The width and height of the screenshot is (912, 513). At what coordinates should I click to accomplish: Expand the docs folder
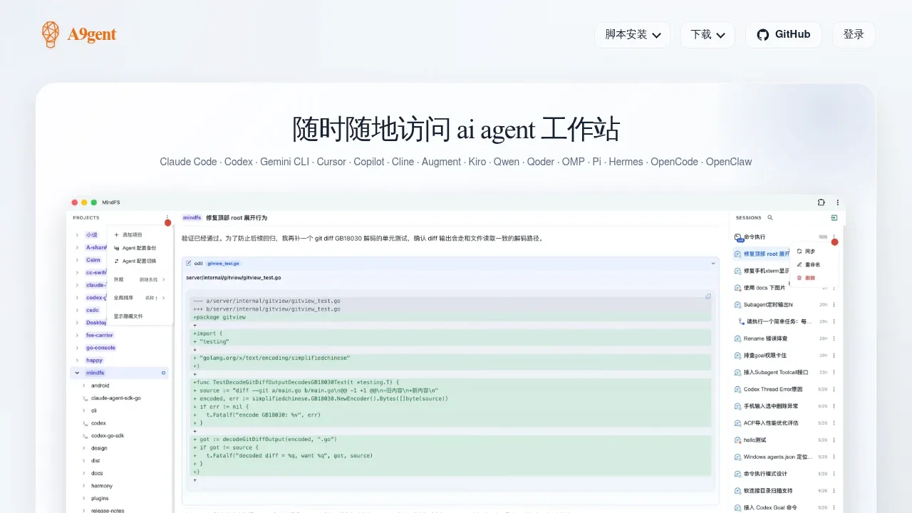click(84, 473)
